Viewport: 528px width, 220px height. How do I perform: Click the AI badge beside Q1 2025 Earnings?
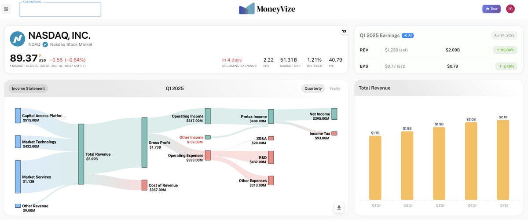[x=407, y=35]
